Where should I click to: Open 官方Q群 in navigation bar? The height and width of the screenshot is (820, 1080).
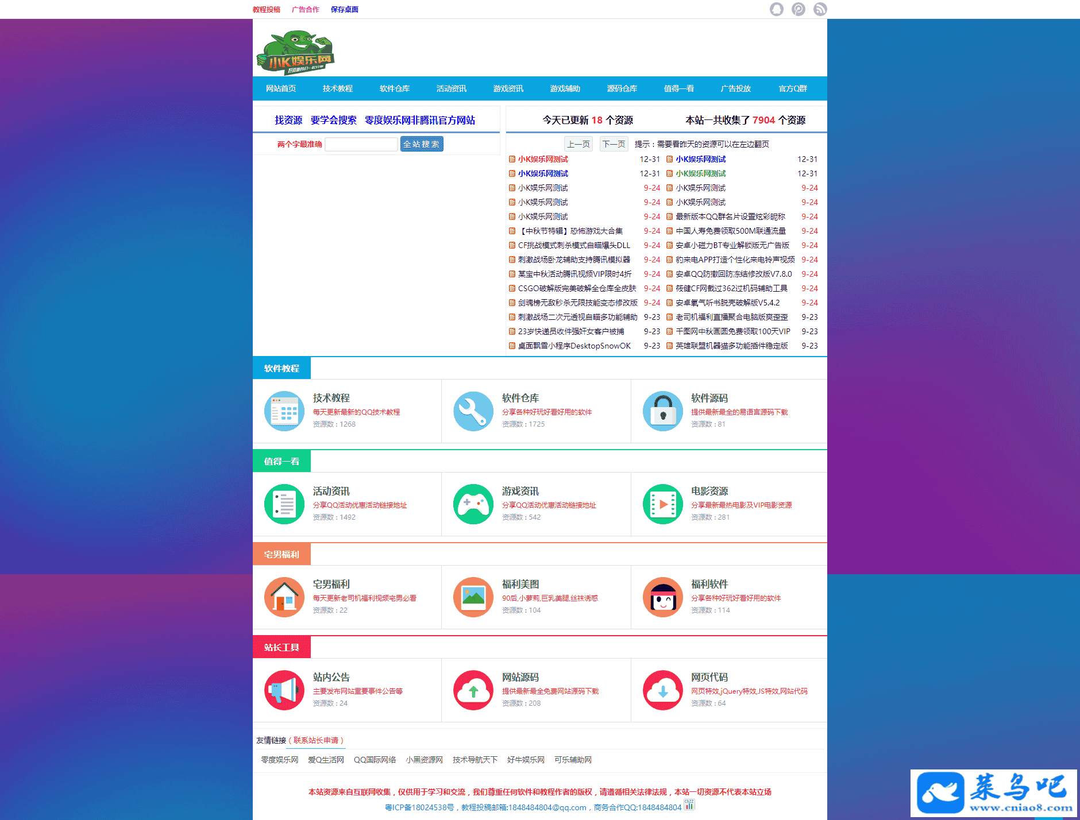click(793, 88)
